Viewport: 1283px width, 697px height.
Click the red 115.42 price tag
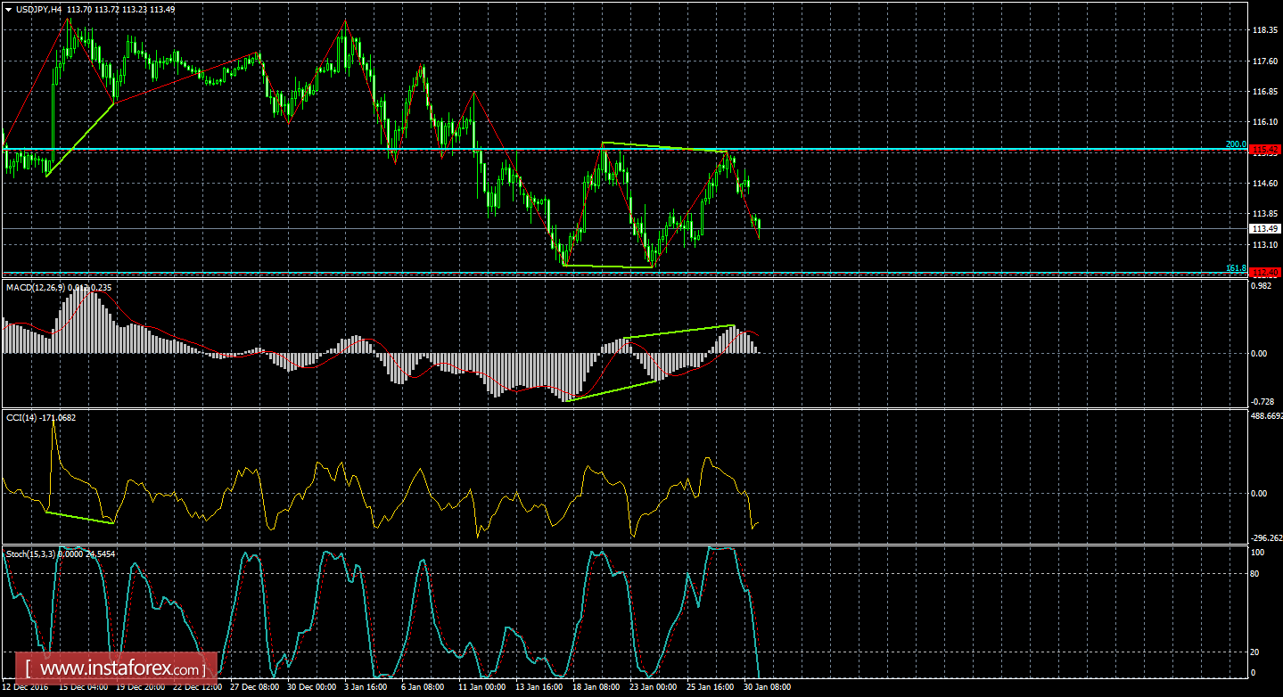(x=1265, y=149)
